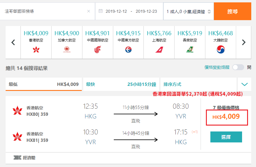Open the calendar icon date picker
This screenshot has width=256, height=167.
[x=100, y=11]
